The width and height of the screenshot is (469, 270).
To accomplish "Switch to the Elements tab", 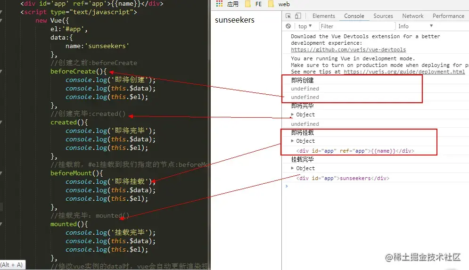I will (x=324, y=16).
